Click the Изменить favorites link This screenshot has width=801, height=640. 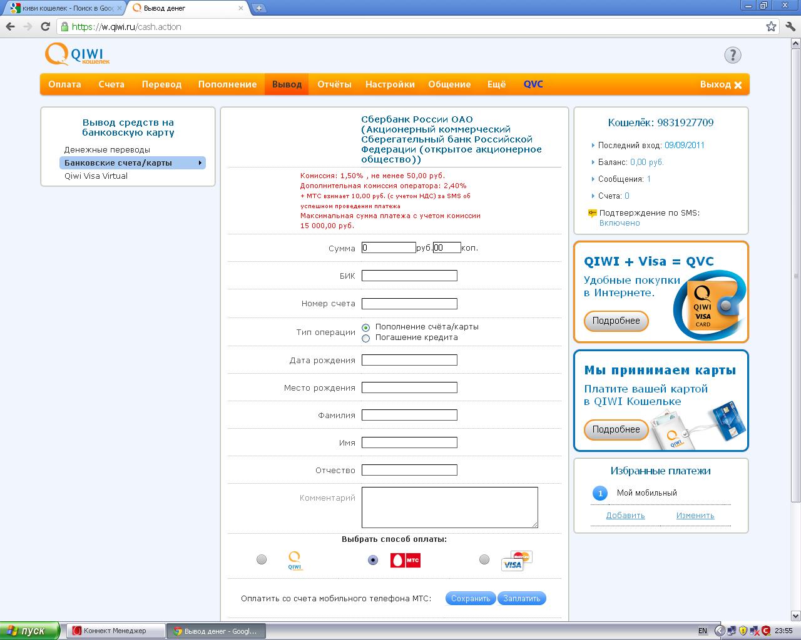pos(695,516)
